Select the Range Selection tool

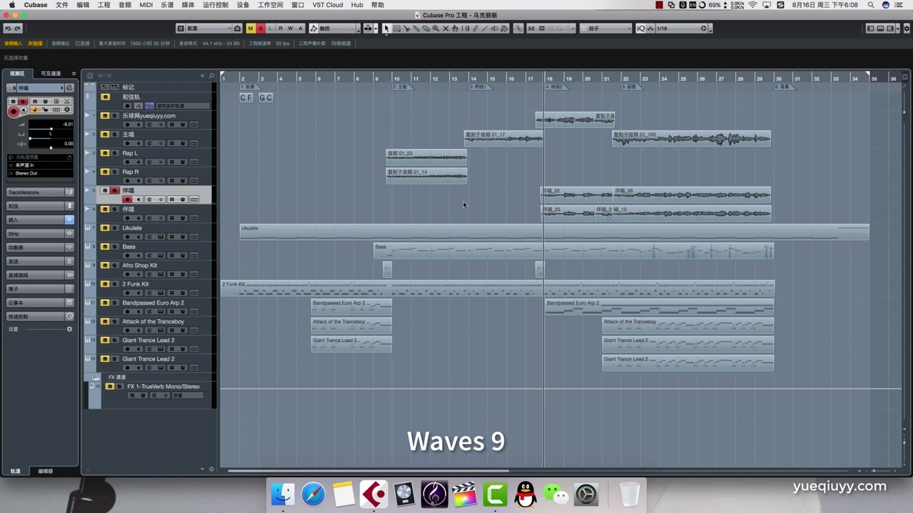pos(397,28)
